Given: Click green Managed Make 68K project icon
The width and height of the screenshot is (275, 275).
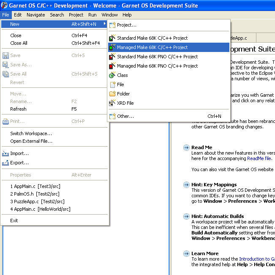Looking at the screenshot, I should pos(112,47).
